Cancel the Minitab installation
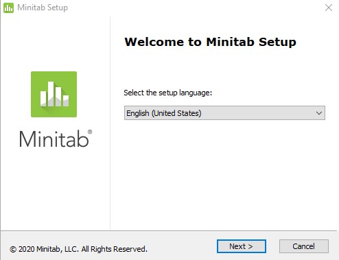 point(304,246)
